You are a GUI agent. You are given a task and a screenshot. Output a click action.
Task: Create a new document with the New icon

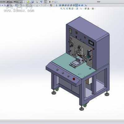point(24,2)
